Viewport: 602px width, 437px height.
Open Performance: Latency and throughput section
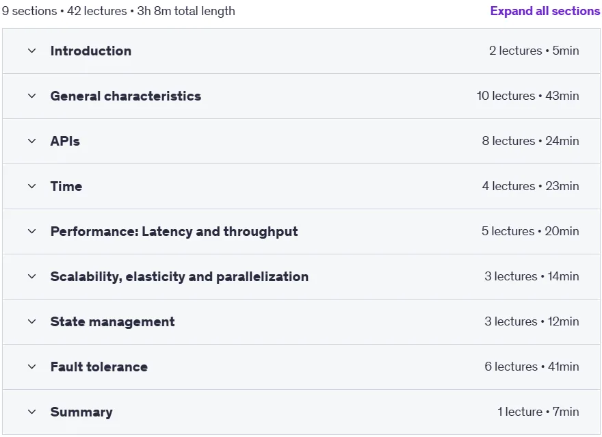tap(174, 231)
